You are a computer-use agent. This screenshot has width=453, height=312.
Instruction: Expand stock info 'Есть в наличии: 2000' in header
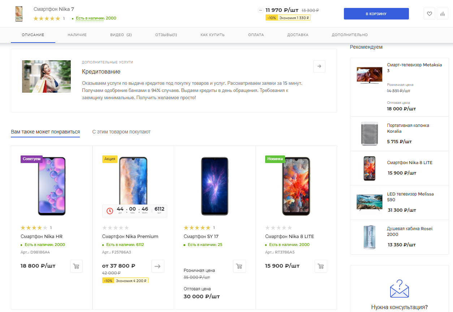tap(96, 18)
